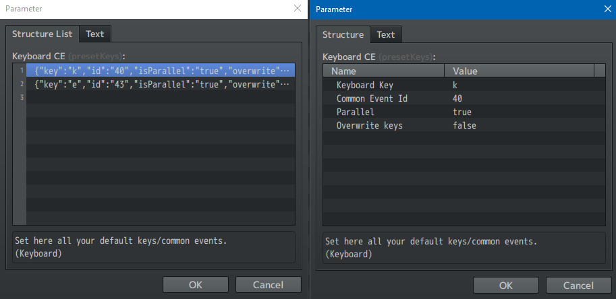Select the Keyboard Key row
The image size is (616, 299).
364,86
